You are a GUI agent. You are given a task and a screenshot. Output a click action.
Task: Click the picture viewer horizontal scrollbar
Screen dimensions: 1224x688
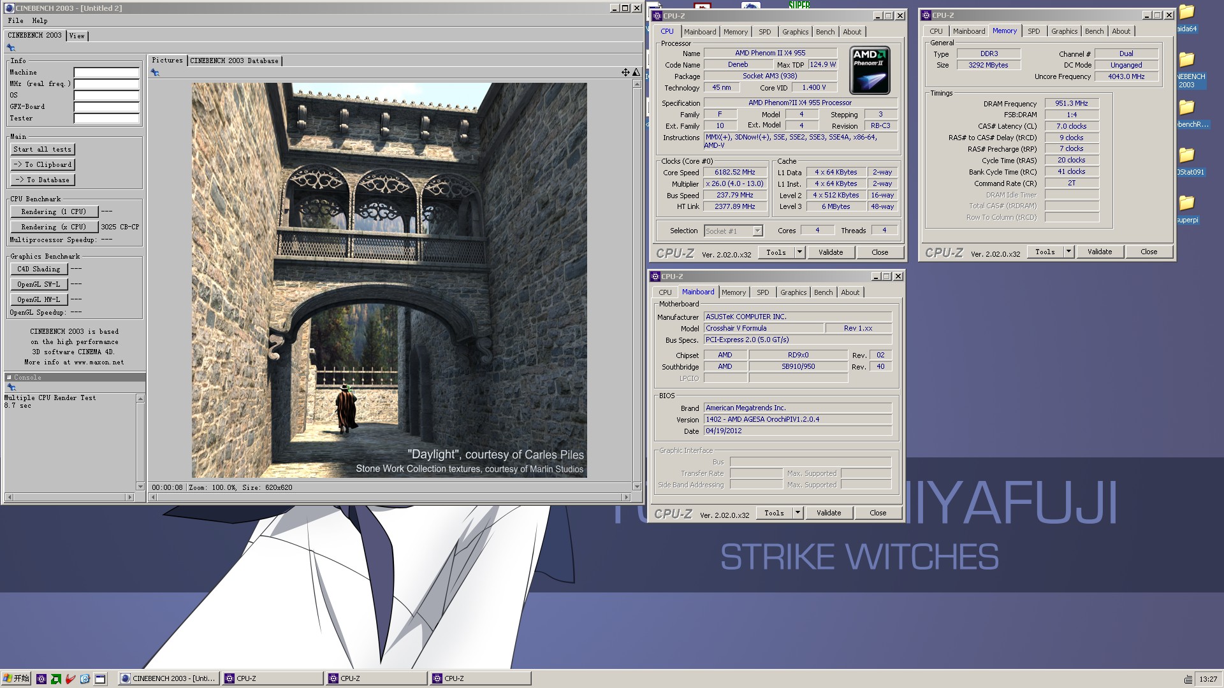point(389,497)
